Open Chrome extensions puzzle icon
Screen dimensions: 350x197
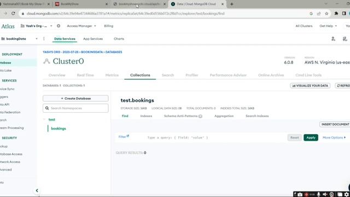[336, 14]
